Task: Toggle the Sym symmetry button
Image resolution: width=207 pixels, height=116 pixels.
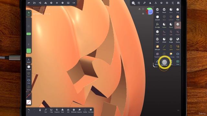Action: [29, 14]
